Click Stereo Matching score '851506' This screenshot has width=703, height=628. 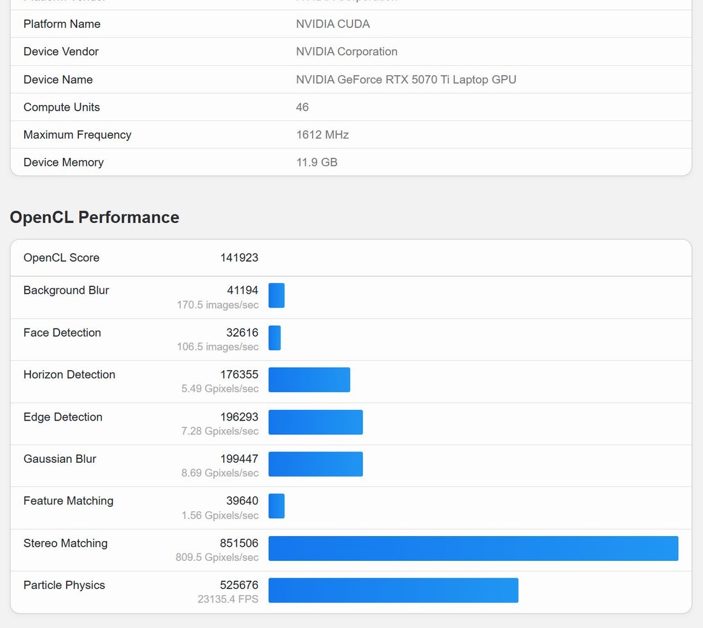tap(239, 544)
